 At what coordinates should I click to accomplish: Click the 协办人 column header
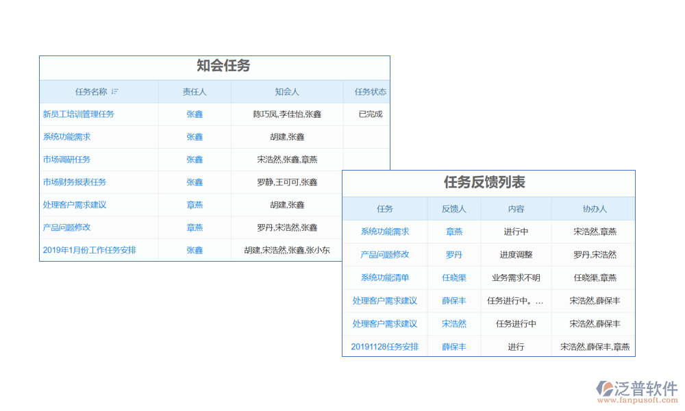(x=595, y=209)
